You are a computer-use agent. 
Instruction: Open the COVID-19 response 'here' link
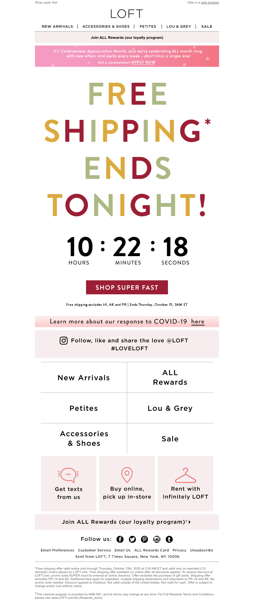click(197, 322)
